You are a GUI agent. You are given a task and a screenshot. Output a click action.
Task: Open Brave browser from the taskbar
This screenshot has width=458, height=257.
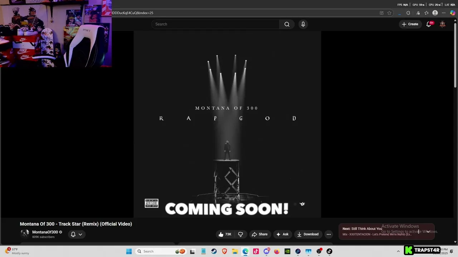point(224,251)
